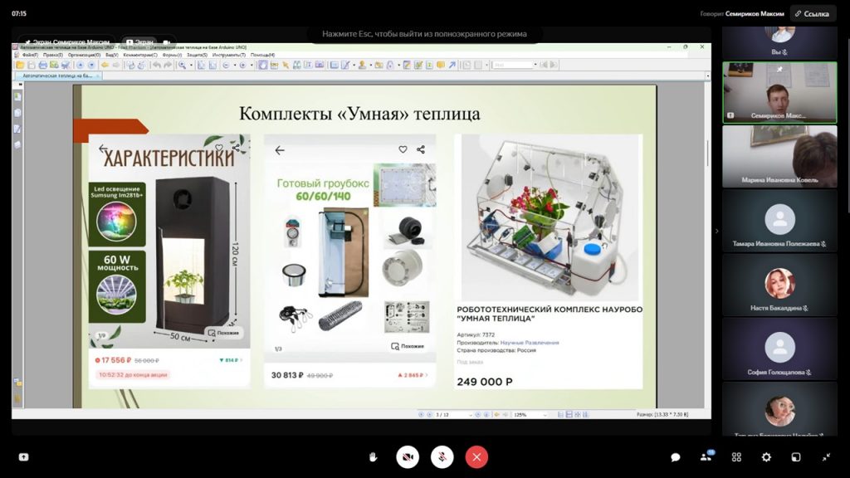Screen dimensions: 850x478
Task: Open video call settings gear
Action: point(766,457)
